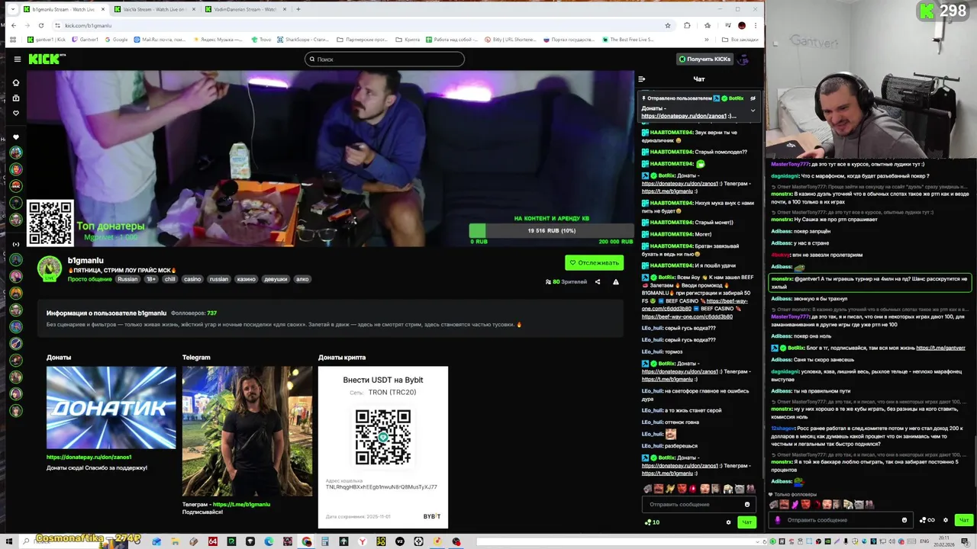Collapse the chat panel with arrow icon
The width and height of the screenshot is (977, 549).
click(x=642, y=79)
